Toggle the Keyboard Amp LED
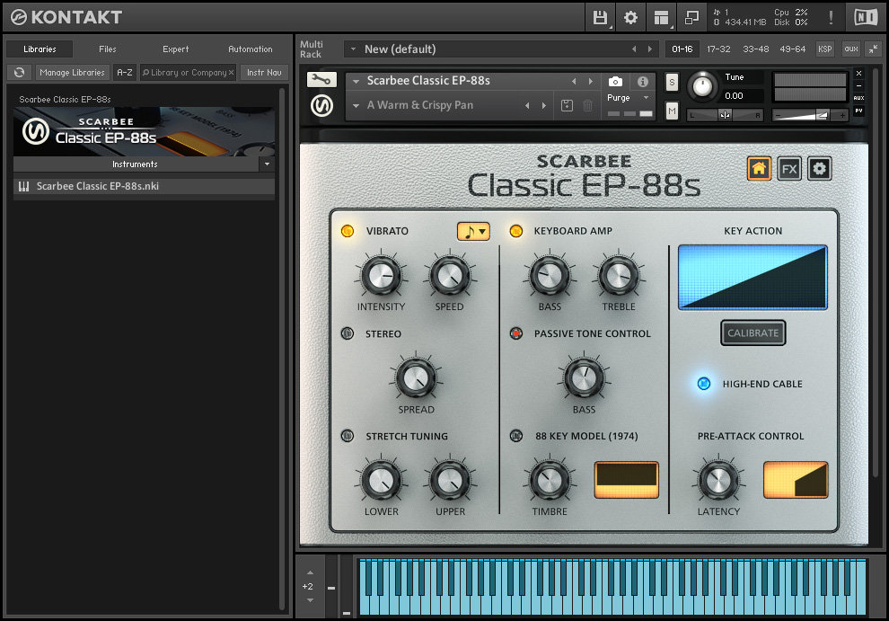 (x=515, y=231)
